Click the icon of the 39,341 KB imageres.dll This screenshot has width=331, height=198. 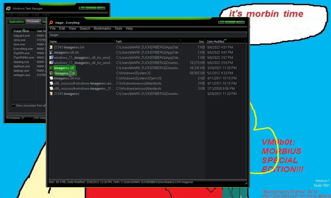51,68
